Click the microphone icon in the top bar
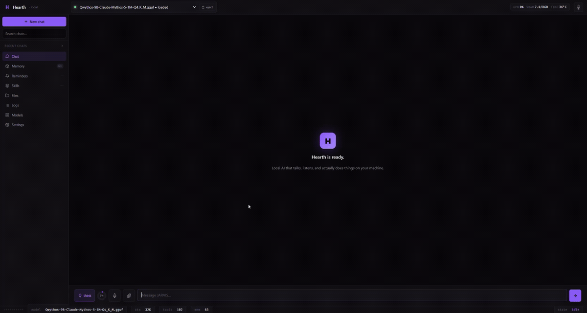The image size is (587, 313). (579, 7)
